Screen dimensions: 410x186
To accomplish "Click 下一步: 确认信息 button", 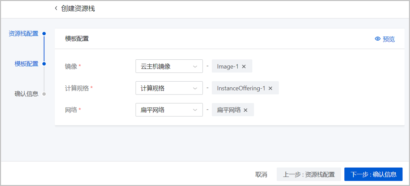I will tap(373, 174).
